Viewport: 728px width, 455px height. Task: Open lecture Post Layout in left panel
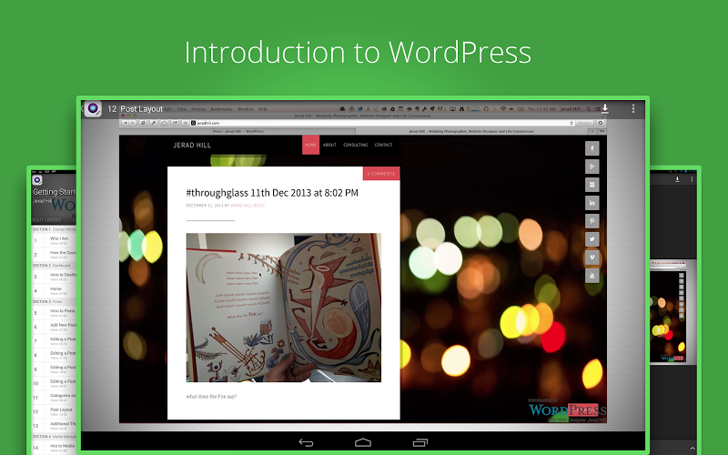55,411
